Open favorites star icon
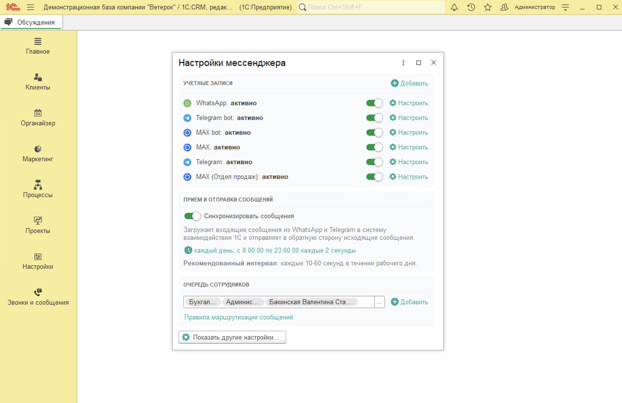Viewport: 622px width, 403px height. (488, 7)
